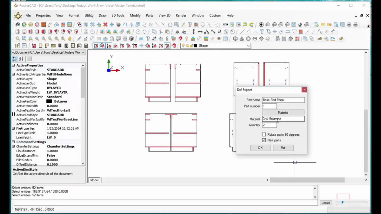381x214 pixels.
Task: Open the vdDocument selector dropdown
Action: 83,52
